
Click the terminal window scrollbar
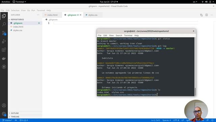click(195, 92)
